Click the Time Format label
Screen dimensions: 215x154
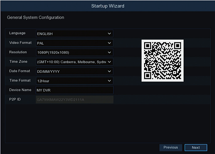click(20, 80)
